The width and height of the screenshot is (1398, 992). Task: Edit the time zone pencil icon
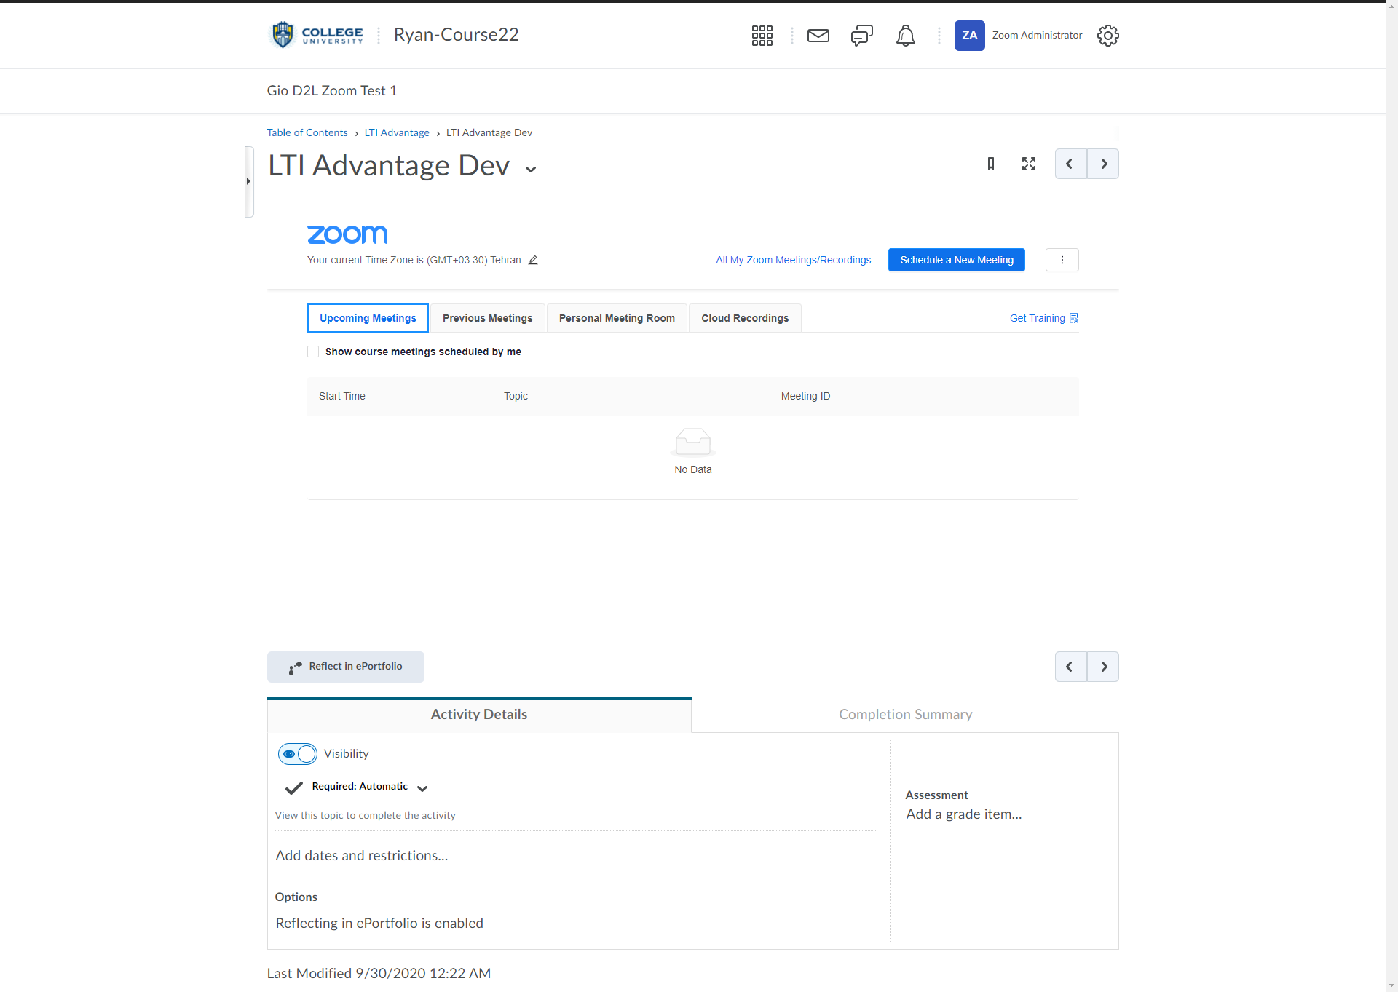(533, 260)
